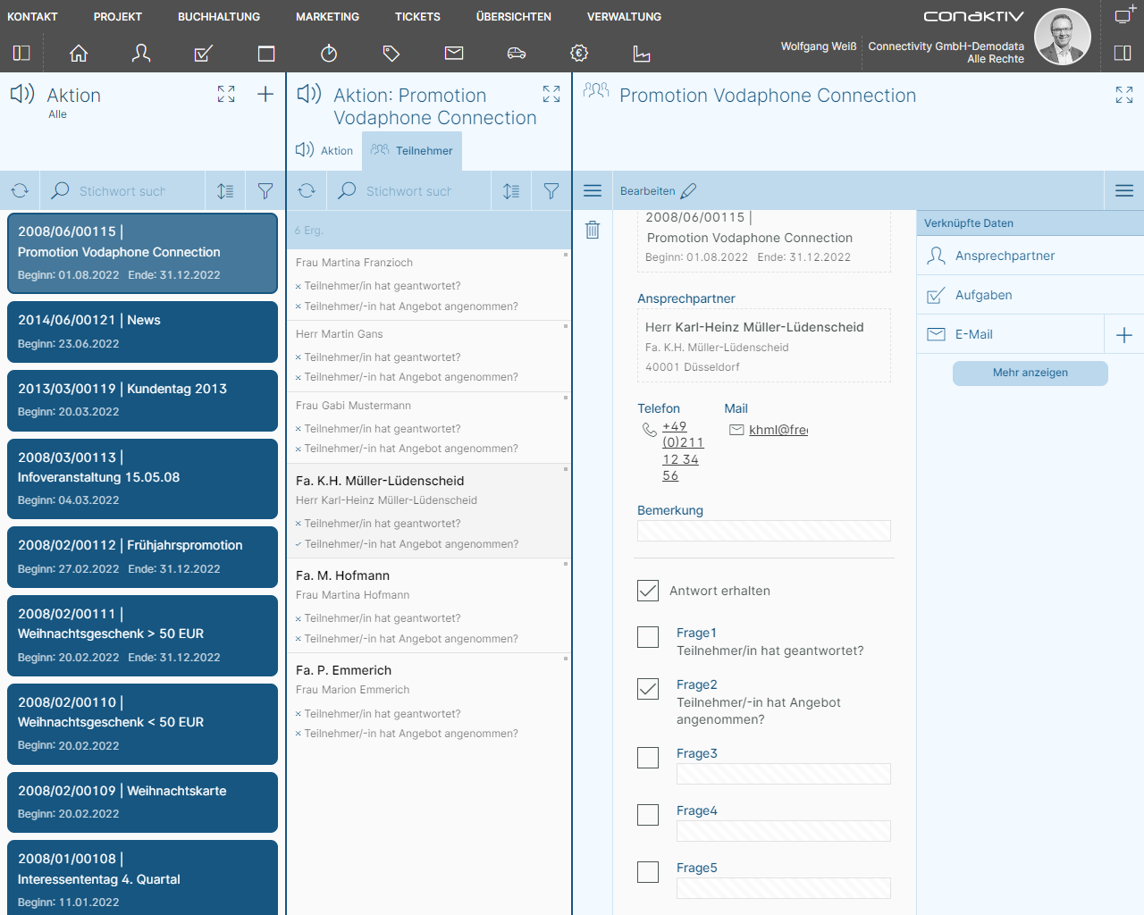Select participant Frau Martina Franzioch
Screen dimensions: 1144x915
429,284
